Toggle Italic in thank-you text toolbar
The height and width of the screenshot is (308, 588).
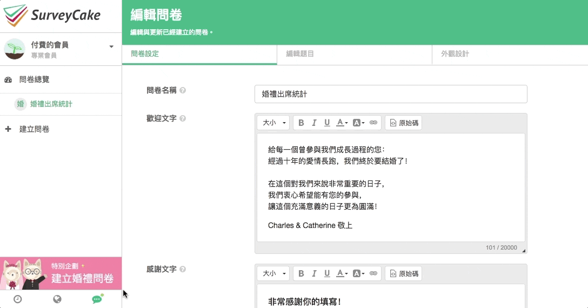click(314, 273)
